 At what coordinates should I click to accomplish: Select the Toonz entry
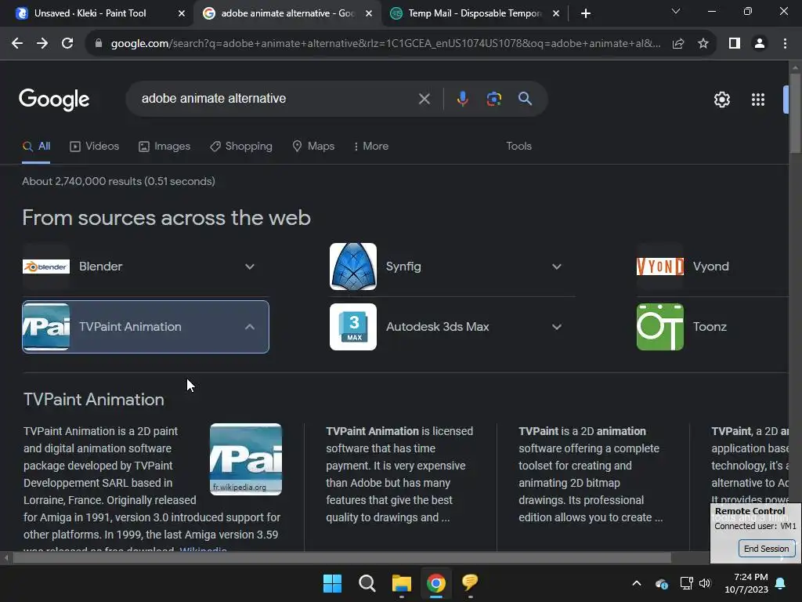[711, 327]
